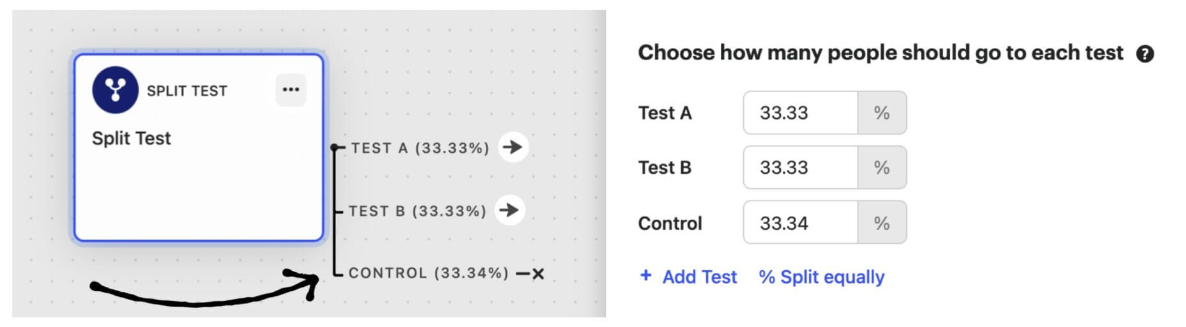Click the Test A arrow connector
Image resolution: width=1186 pixels, height=327 pixels.
[x=512, y=148]
